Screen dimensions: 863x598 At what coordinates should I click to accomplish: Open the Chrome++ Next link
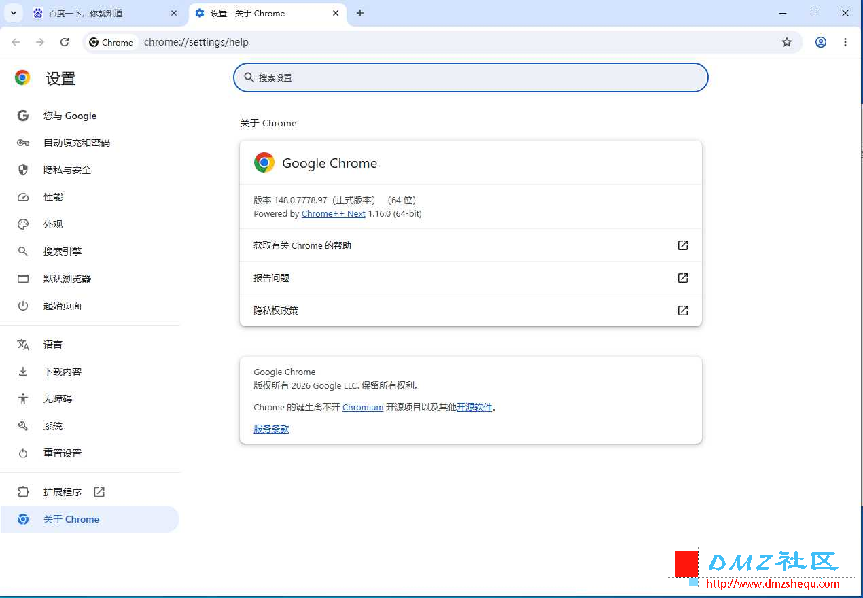(334, 213)
